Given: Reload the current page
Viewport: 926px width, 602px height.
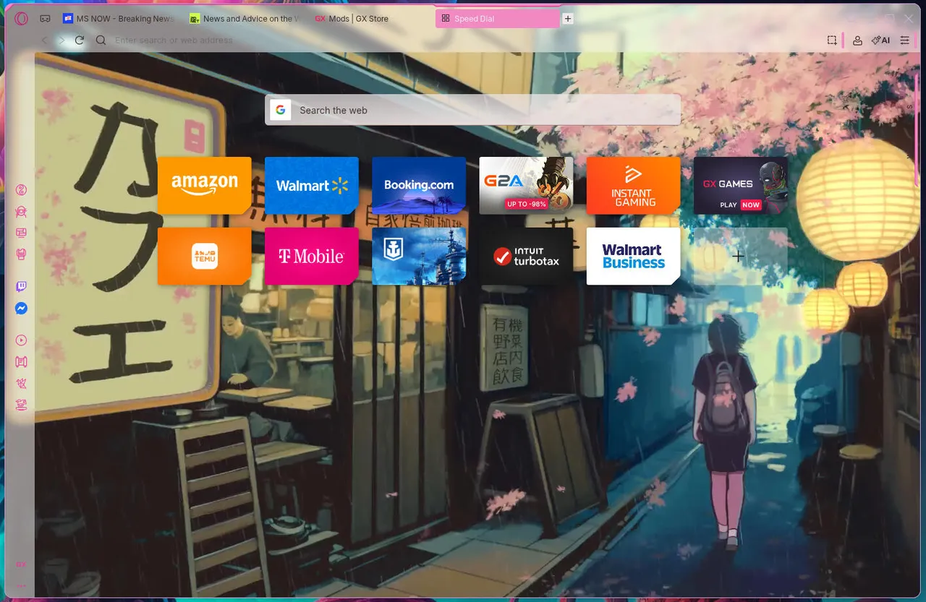Looking at the screenshot, I should (80, 40).
